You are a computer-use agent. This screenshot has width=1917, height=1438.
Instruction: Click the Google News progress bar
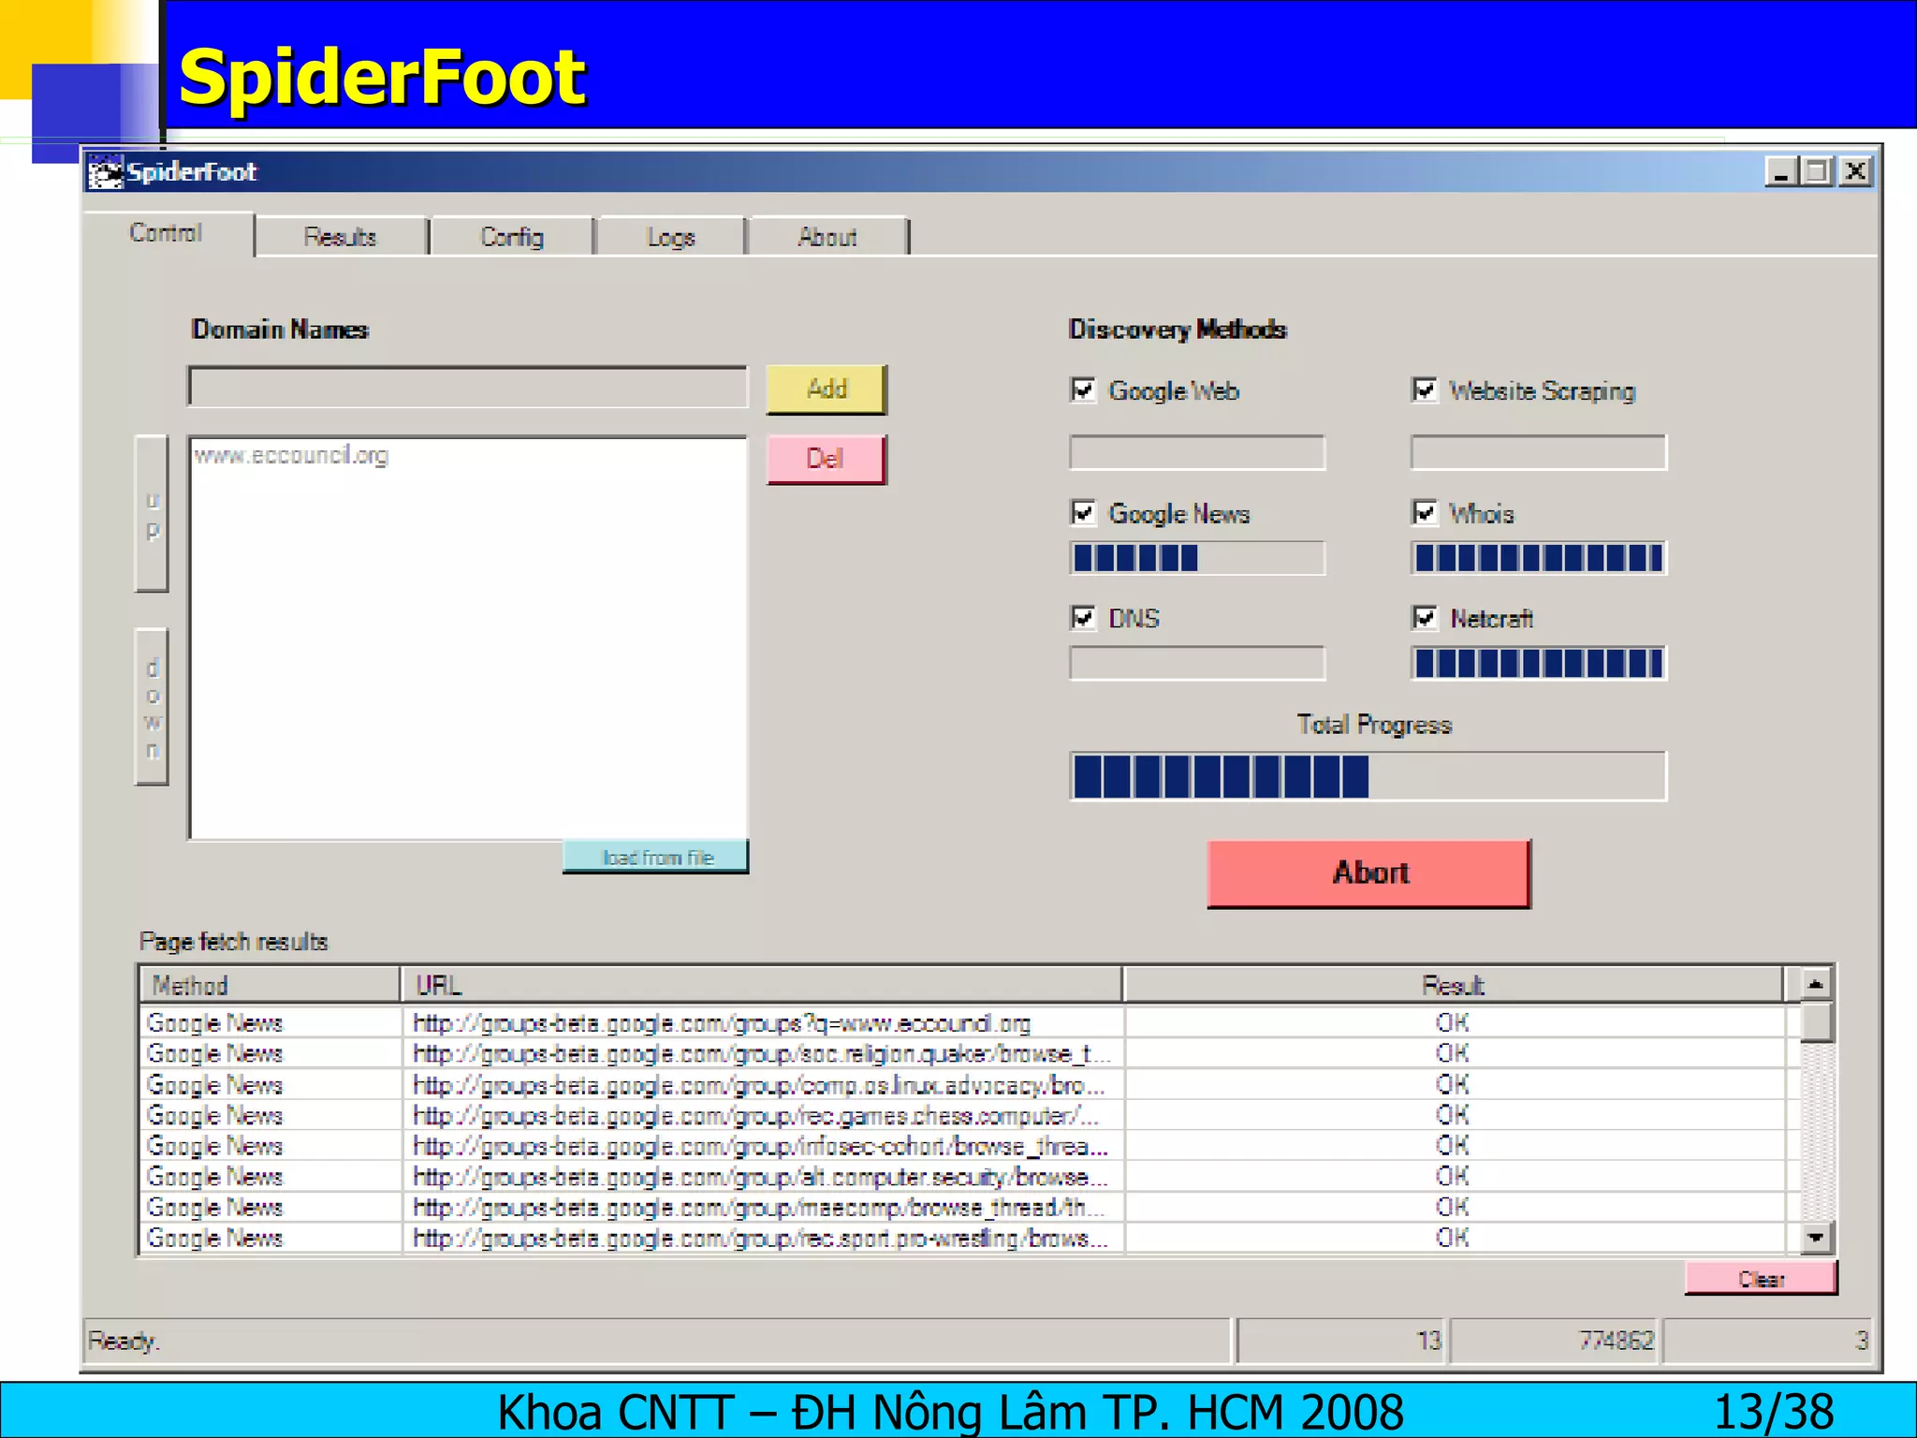click(1198, 558)
